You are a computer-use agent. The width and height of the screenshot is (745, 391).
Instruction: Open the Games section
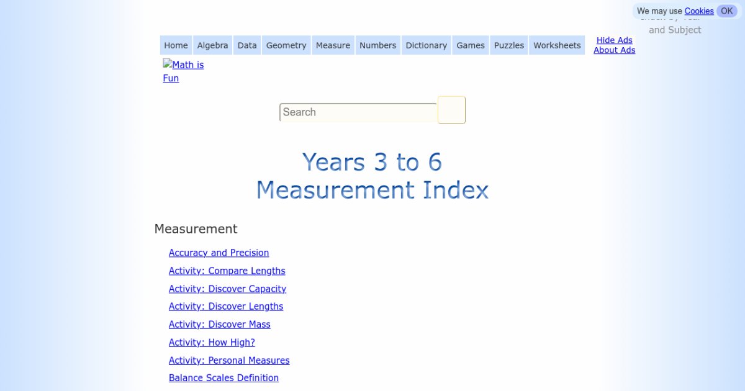coord(470,45)
